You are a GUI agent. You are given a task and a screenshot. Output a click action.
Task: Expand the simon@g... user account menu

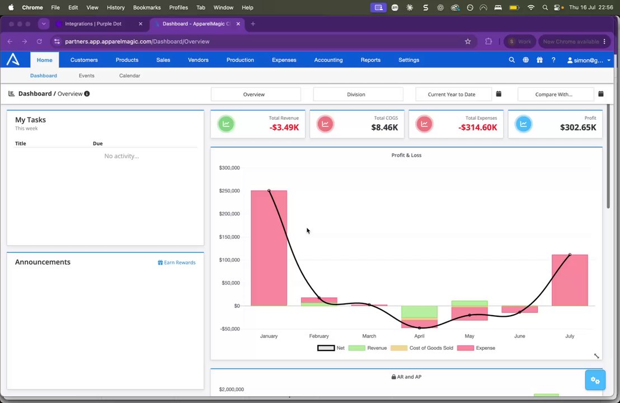(589, 60)
